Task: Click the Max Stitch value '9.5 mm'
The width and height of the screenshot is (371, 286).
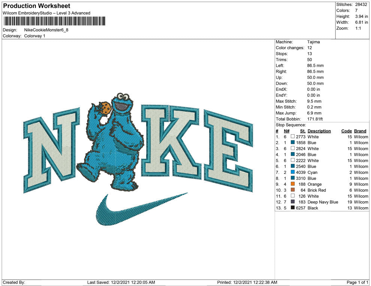Action: pos(314,101)
